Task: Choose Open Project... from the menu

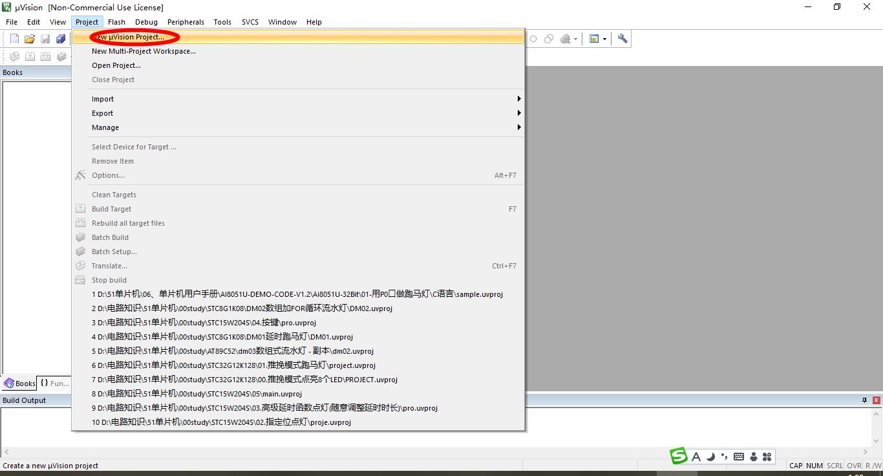Action: pos(116,65)
